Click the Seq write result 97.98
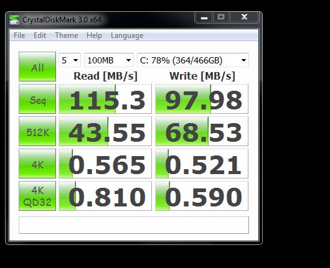 coord(202,99)
